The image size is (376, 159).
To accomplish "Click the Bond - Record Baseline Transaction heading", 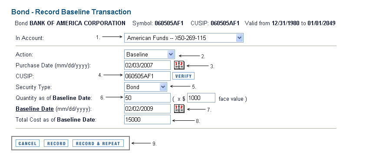I will click(71, 12).
